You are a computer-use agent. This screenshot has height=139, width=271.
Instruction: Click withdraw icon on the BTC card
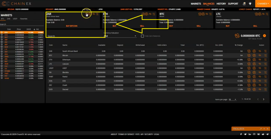click(203, 14)
